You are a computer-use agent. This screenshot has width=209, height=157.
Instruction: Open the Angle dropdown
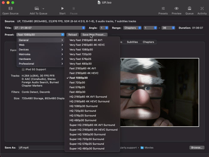(x=104, y=28)
